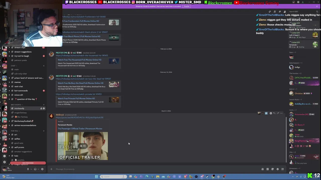Create channel in BBC EVENTS plus
The height and width of the screenshot is (180, 321).
(x=44, y=105)
